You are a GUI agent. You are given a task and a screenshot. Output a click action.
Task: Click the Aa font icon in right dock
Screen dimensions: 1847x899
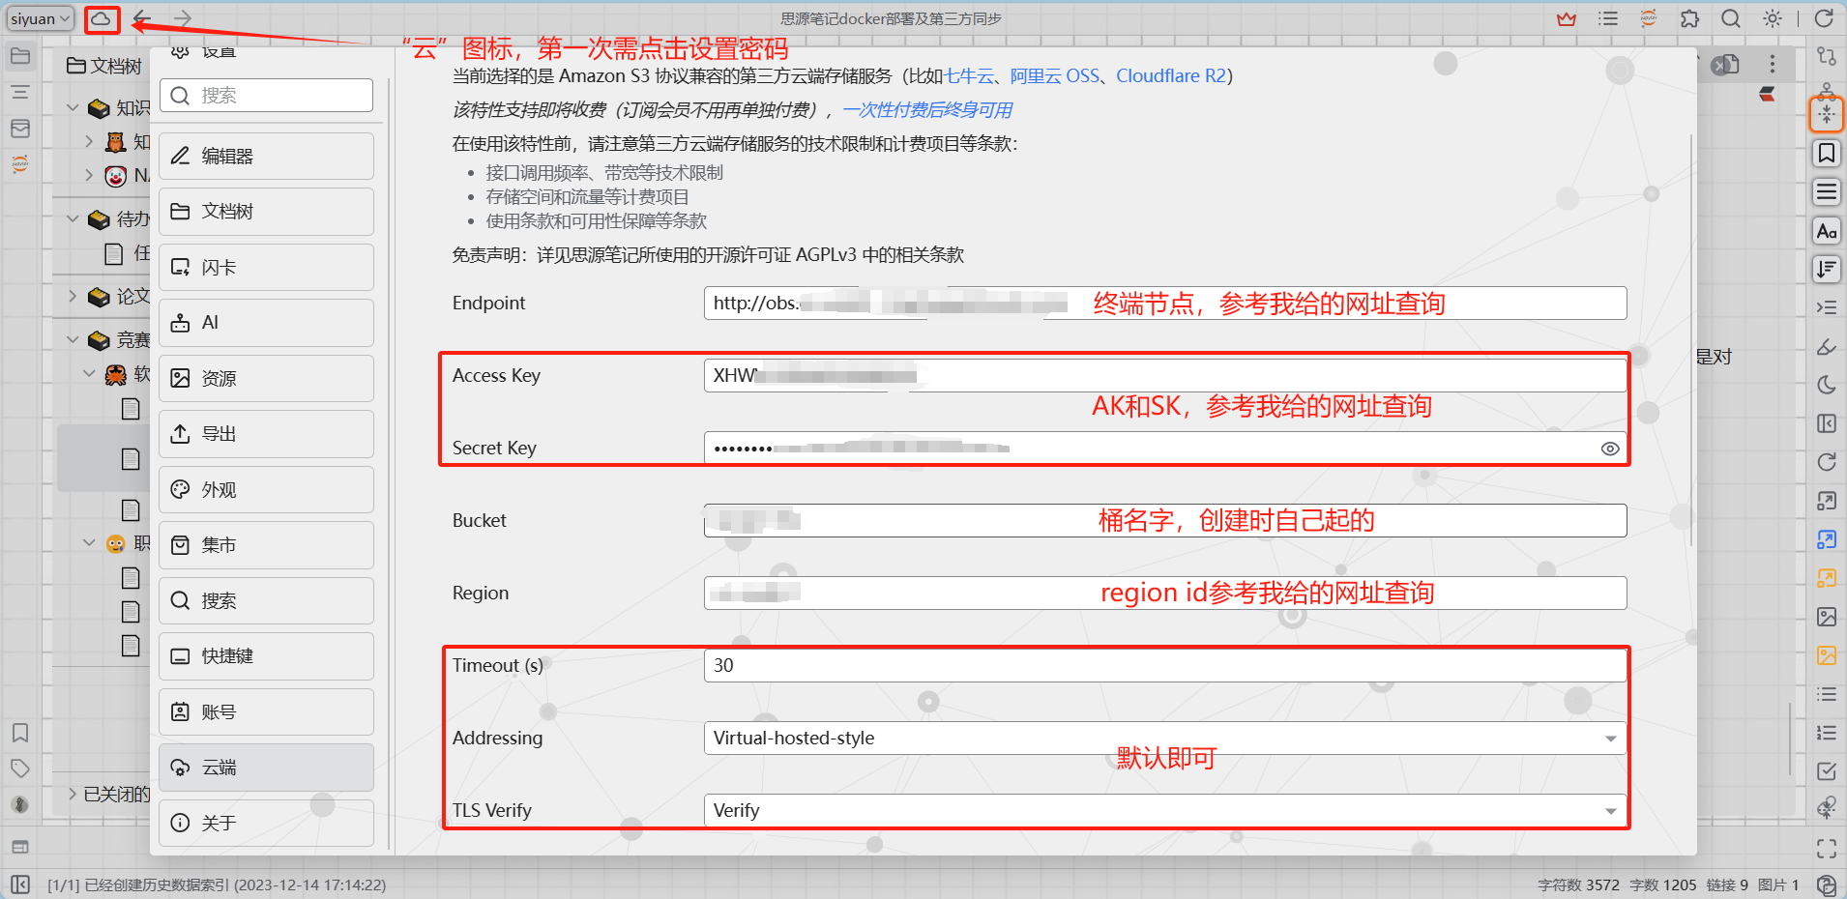click(x=1827, y=231)
